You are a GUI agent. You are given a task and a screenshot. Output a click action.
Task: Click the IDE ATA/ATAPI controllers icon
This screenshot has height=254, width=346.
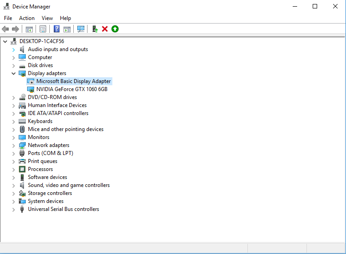22,113
